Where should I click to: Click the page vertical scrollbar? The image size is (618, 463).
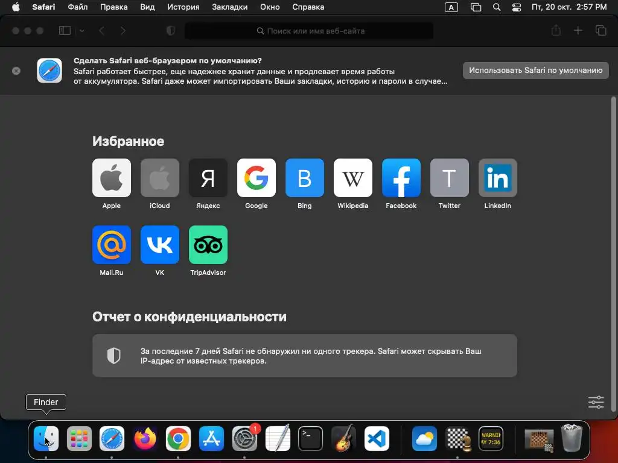[x=613, y=254]
